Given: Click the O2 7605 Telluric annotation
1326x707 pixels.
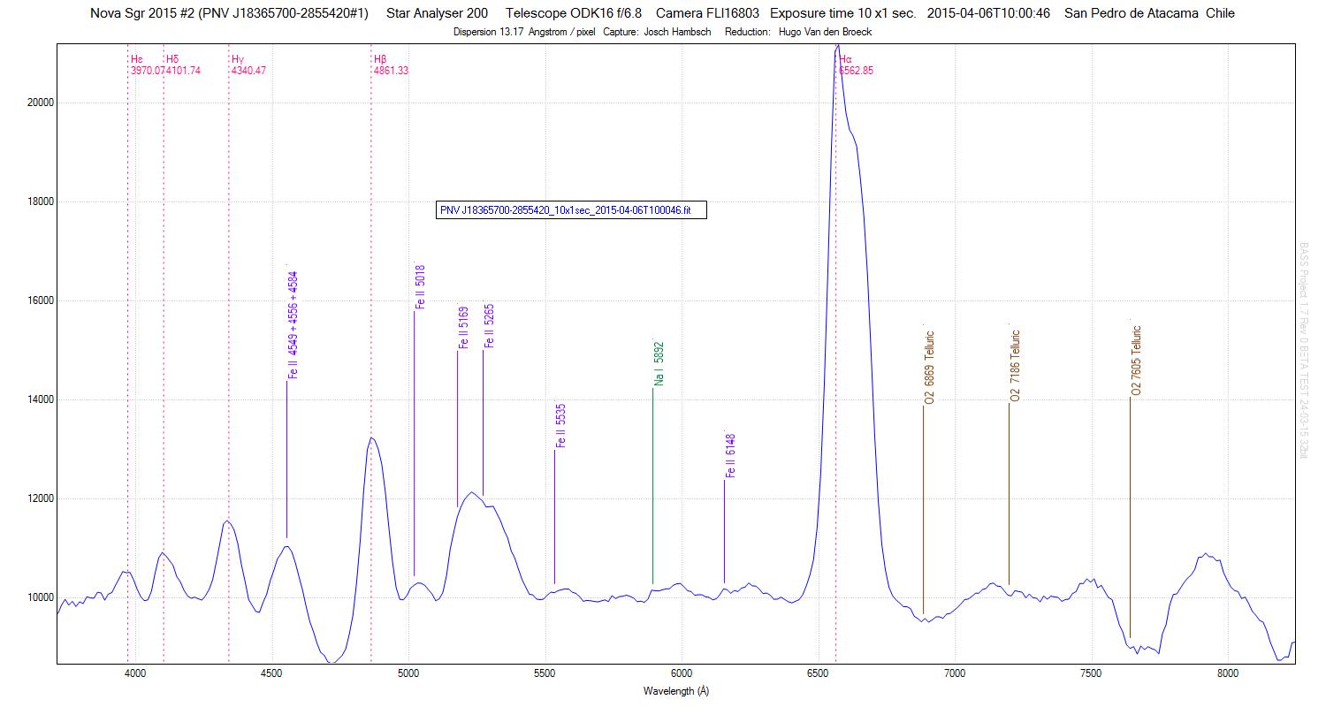Looking at the screenshot, I should [x=1136, y=360].
